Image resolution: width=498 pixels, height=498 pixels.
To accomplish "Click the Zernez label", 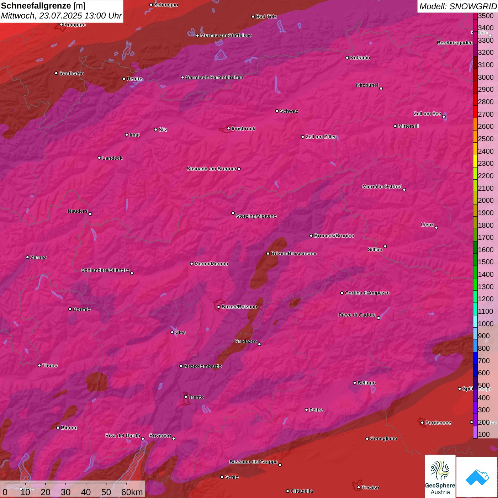I will (38, 257).
